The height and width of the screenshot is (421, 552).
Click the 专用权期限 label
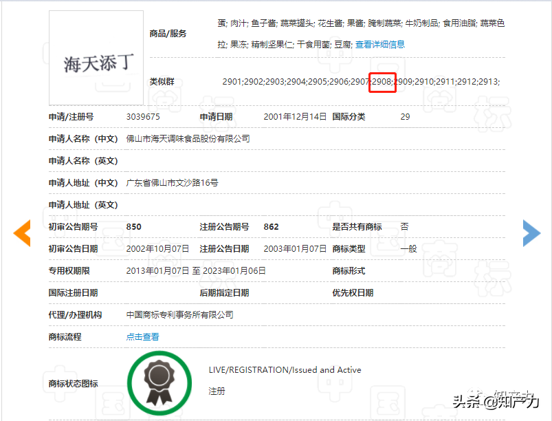69,270
